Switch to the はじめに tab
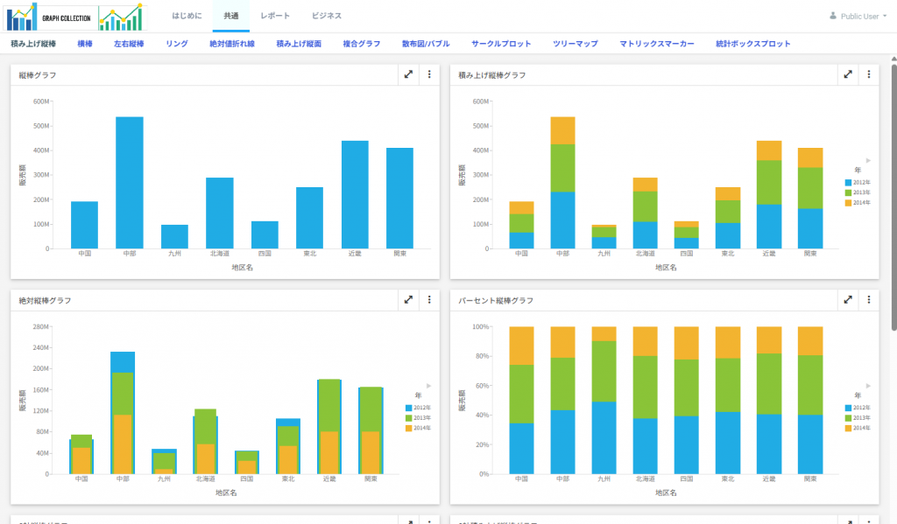Viewport: 897px width, 524px height. point(187,16)
